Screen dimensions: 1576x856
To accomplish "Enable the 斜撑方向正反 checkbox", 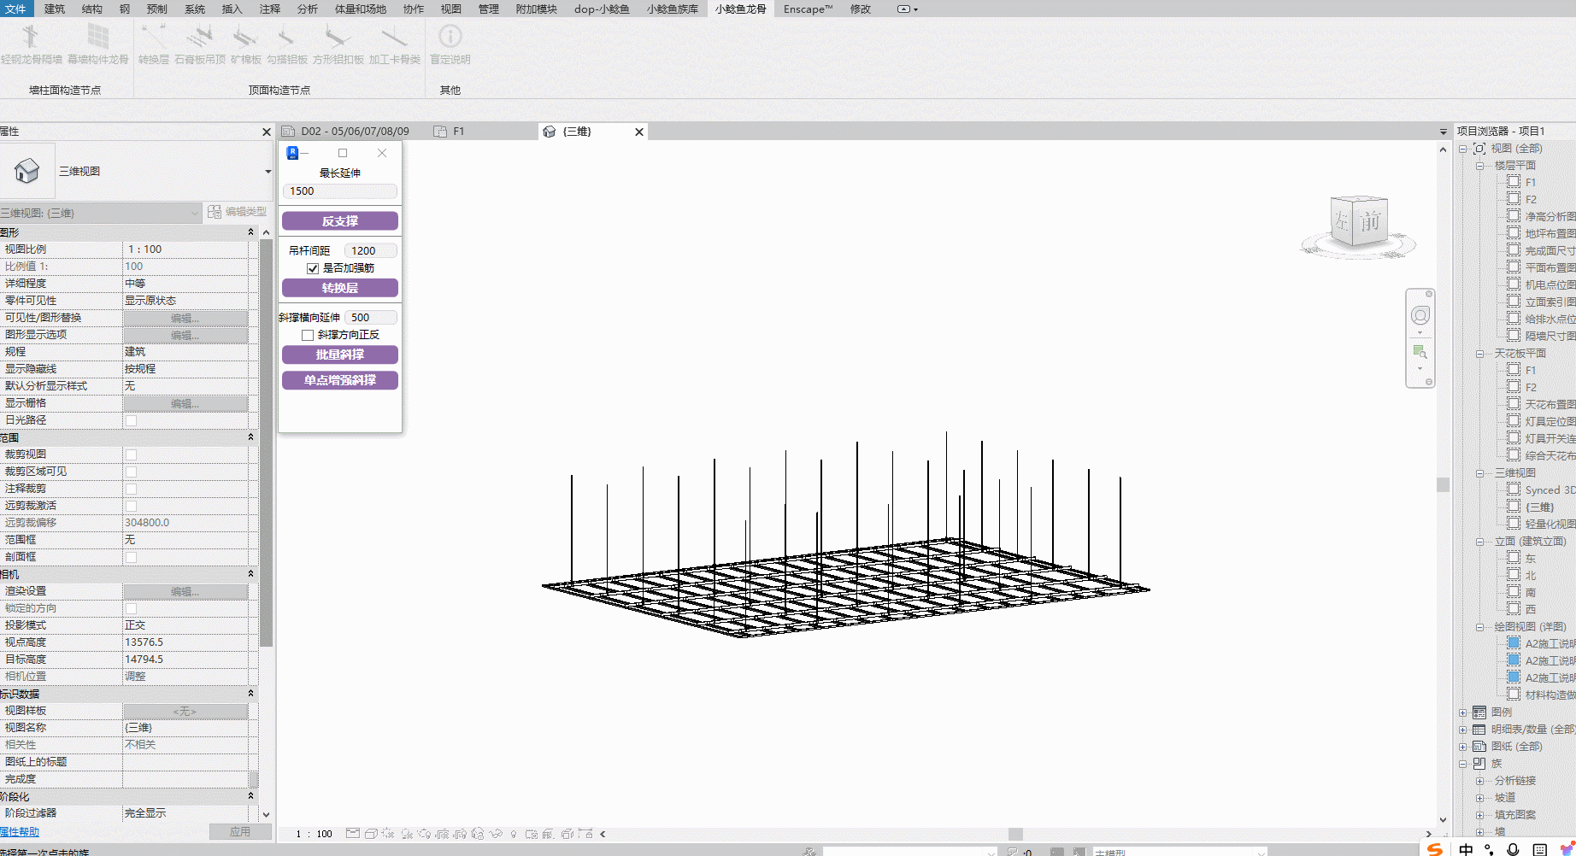I will click(x=308, y=335).
